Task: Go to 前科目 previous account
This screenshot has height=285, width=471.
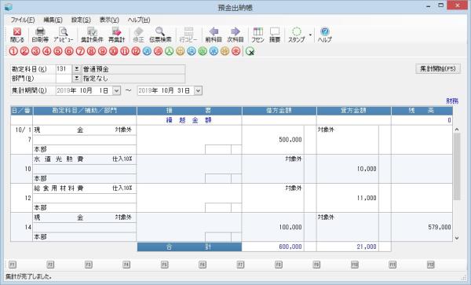Action: [x=214, y=35]
